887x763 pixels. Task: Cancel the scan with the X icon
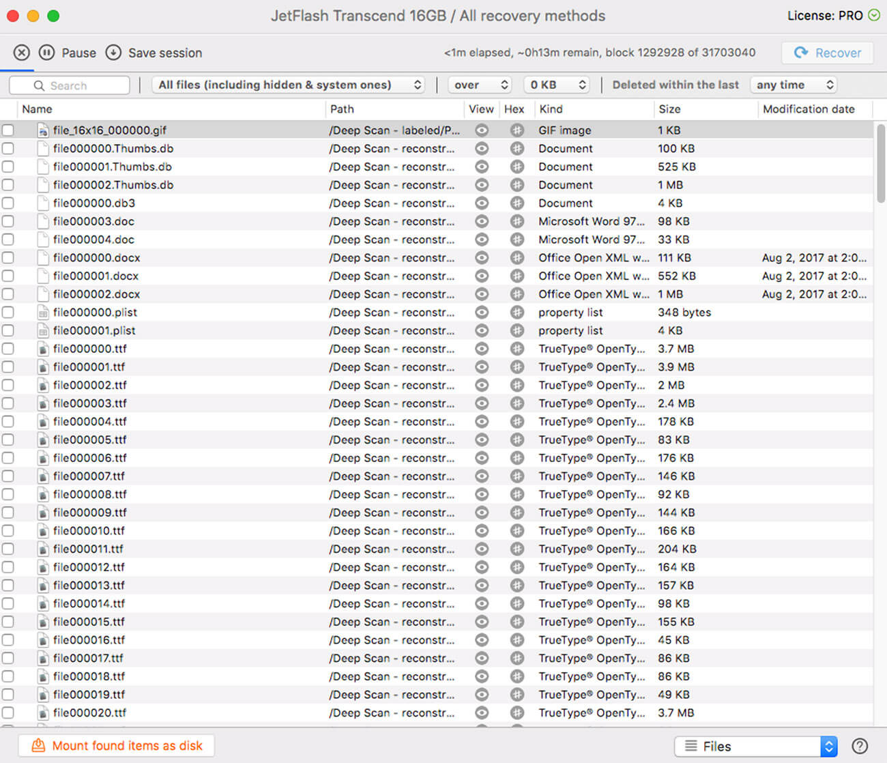click(x=20, y=53)
